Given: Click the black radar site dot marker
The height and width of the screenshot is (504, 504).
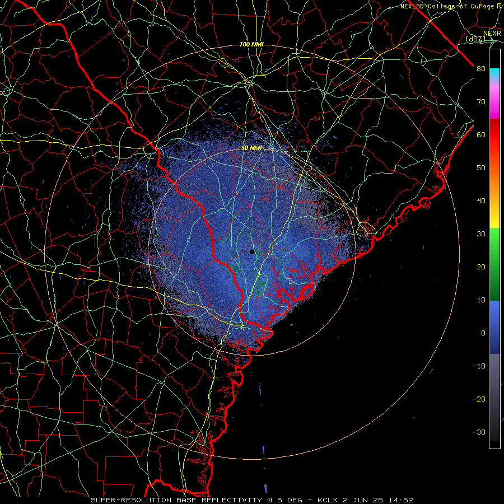Looking at the screenshot, I should pos(252,252).
